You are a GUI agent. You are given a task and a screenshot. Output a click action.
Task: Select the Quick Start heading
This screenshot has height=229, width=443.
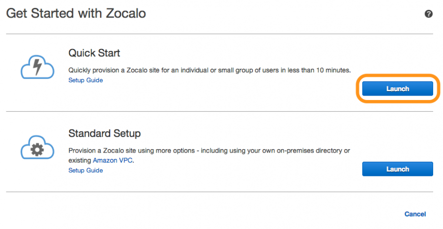point(94,53)
